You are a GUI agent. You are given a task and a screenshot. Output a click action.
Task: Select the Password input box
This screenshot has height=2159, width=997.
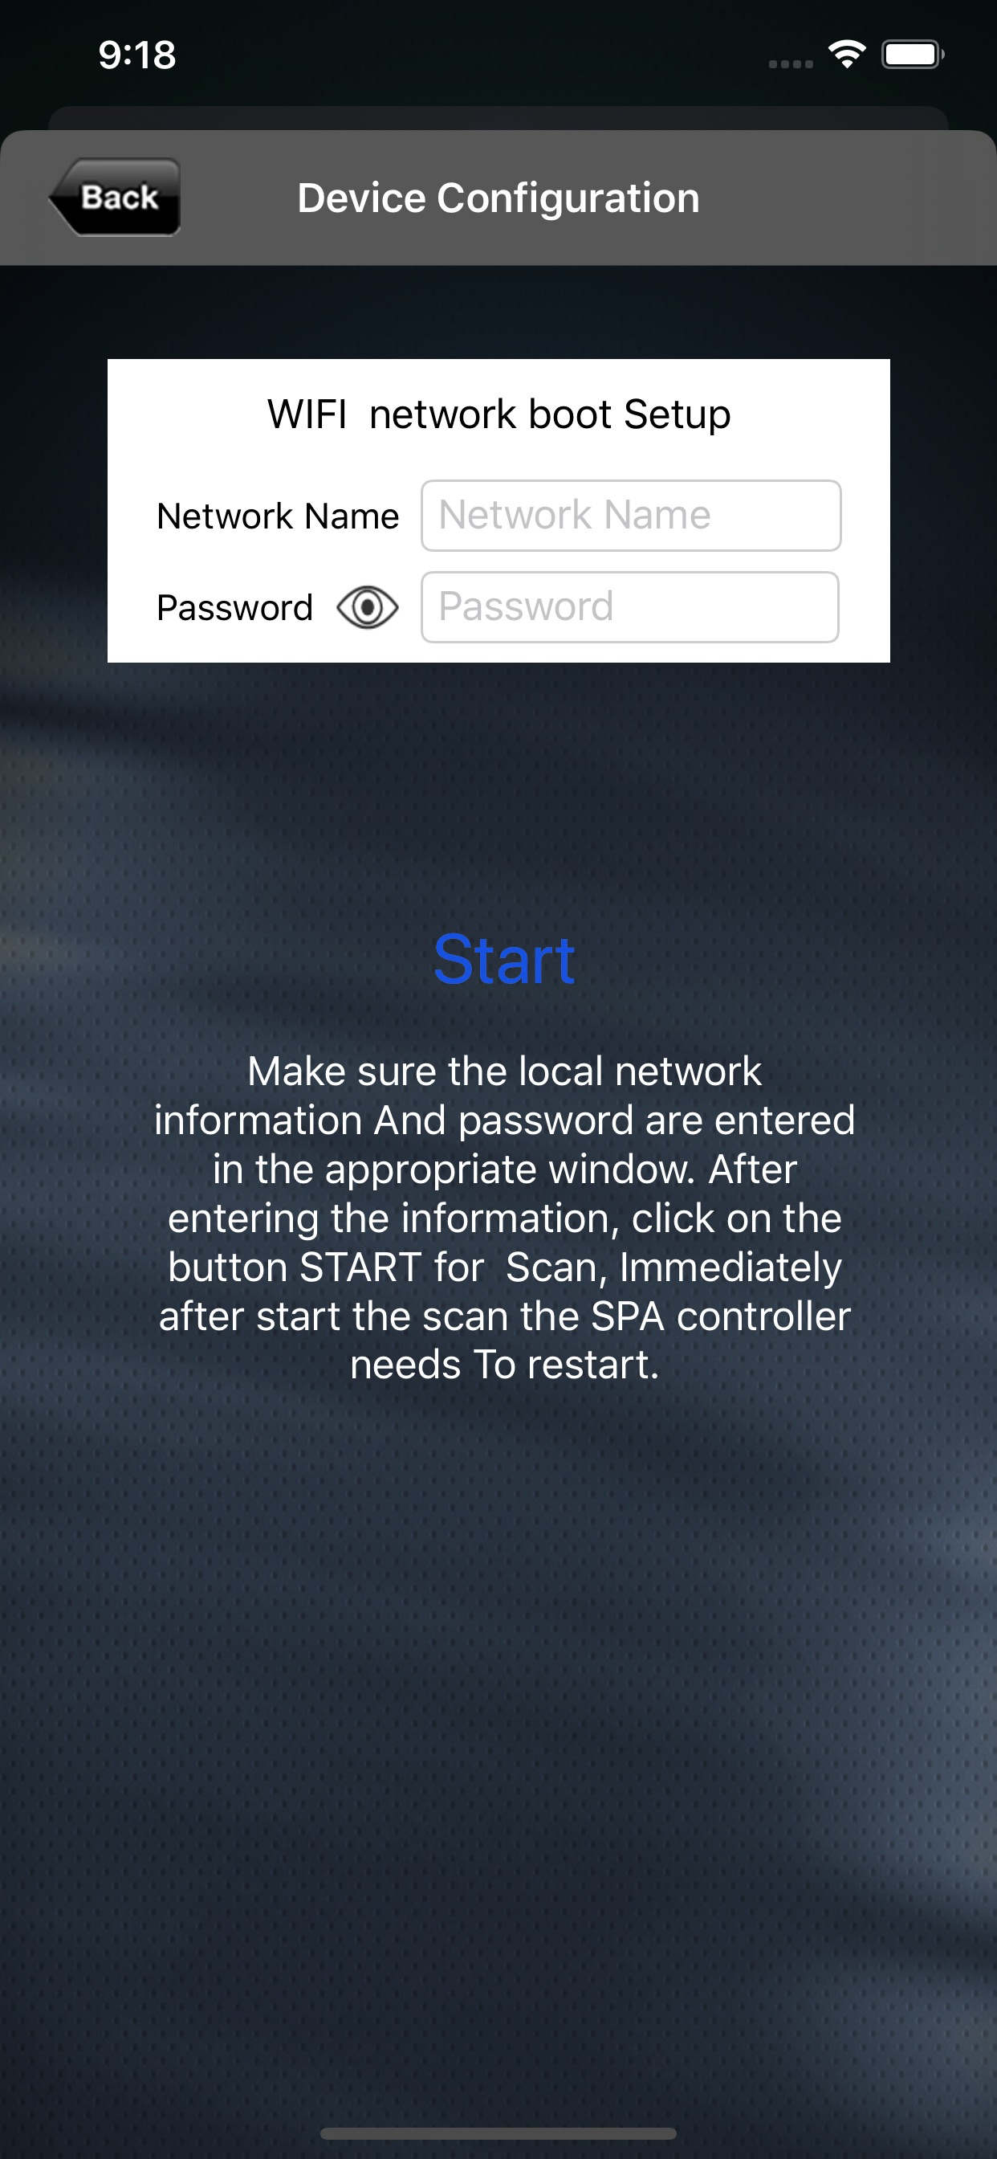(x=630, y=606)
